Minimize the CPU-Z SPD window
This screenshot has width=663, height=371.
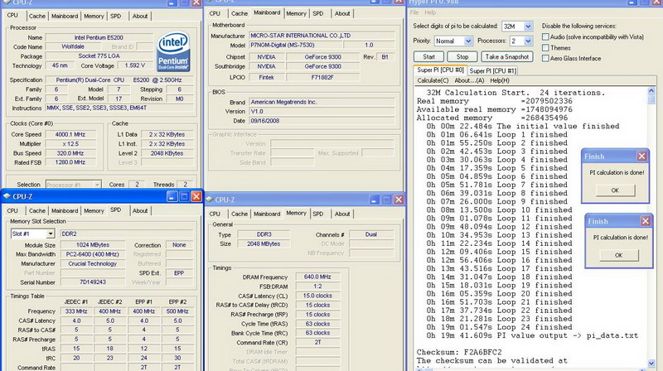pos(172,196)
